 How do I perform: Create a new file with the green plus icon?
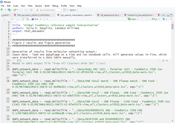pyautogui.click(x=2, y=10)
